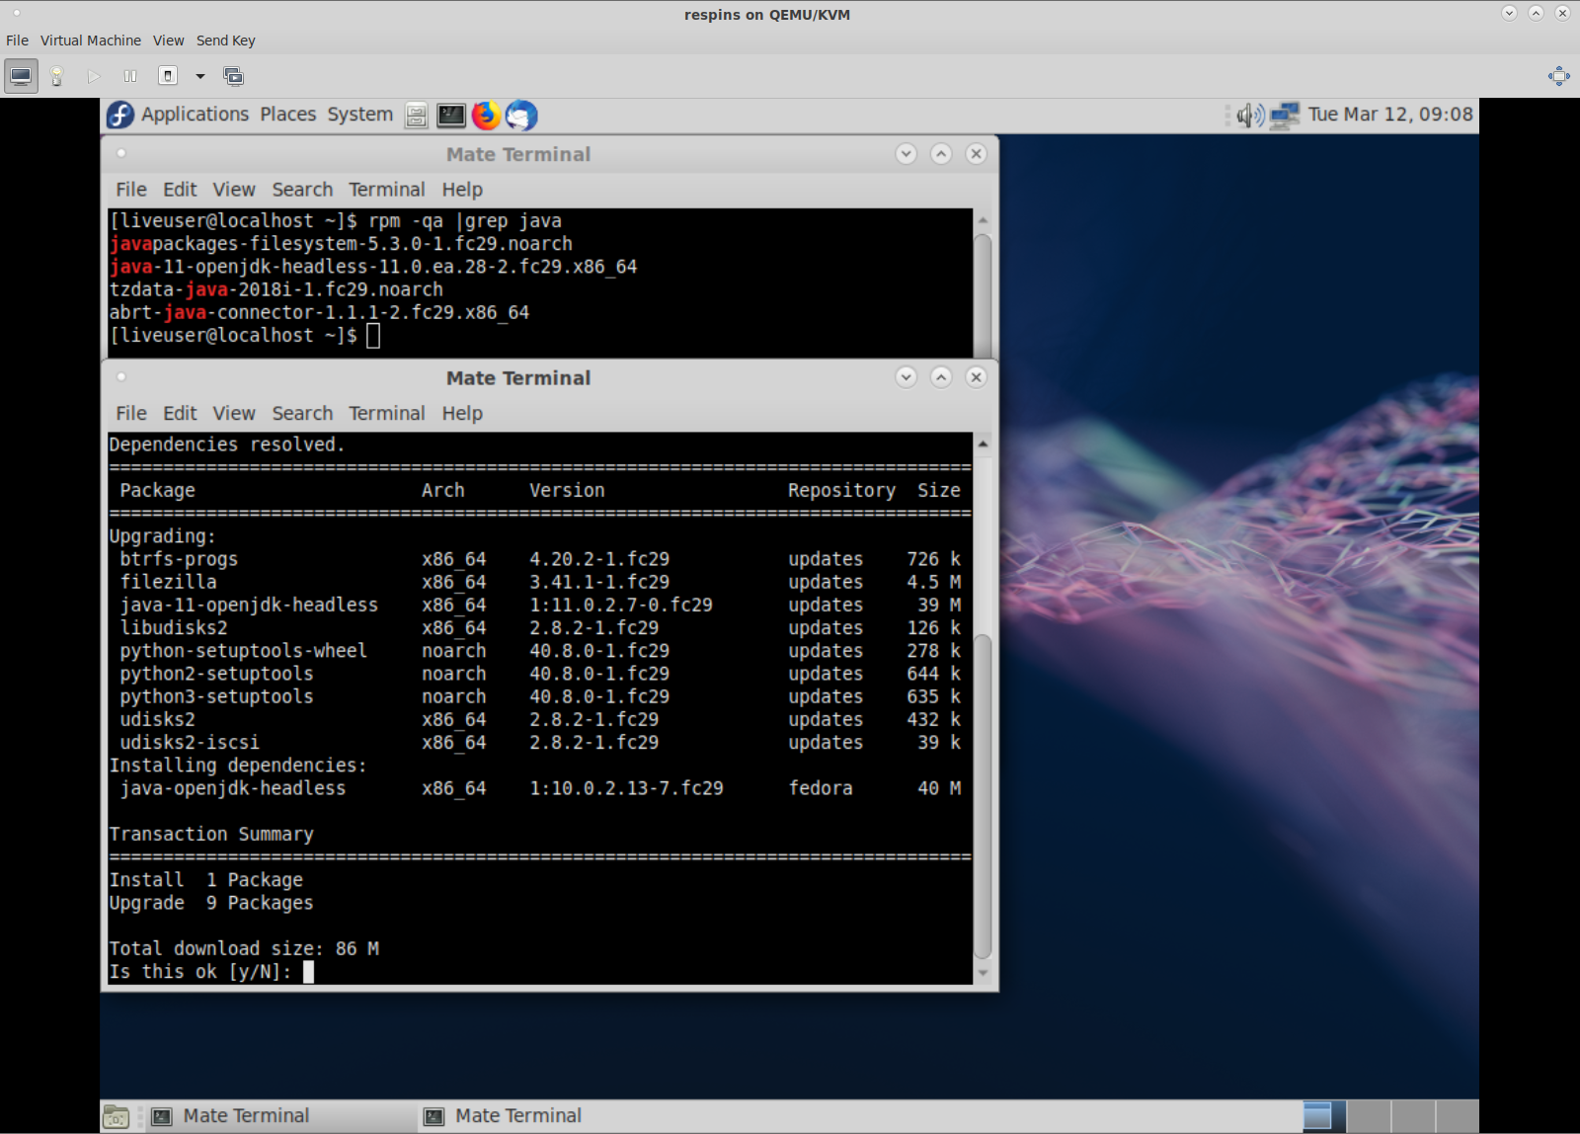Open File menu in lower terminal
The image size is (1580, 1134).
[131, 414]
